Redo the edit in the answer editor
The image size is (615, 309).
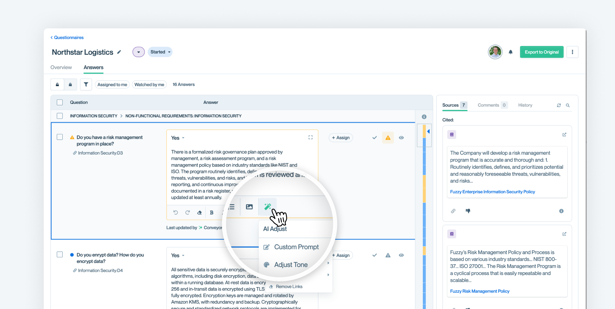click(188, 212)
